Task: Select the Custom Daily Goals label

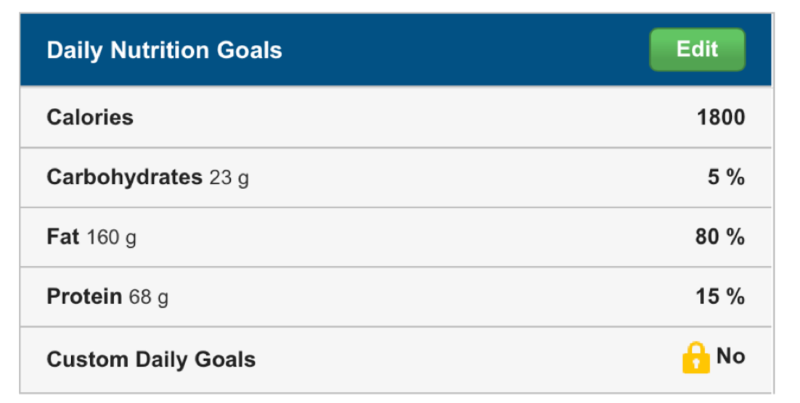Action: [151, 360]
